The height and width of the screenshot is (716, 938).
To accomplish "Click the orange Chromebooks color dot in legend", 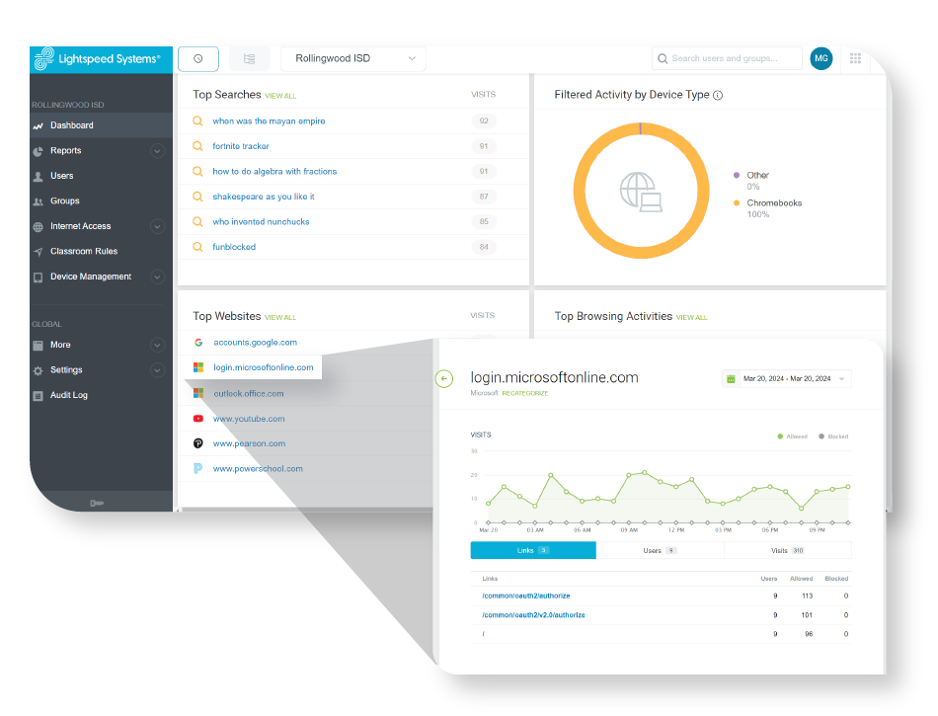I will click(737, 202).
